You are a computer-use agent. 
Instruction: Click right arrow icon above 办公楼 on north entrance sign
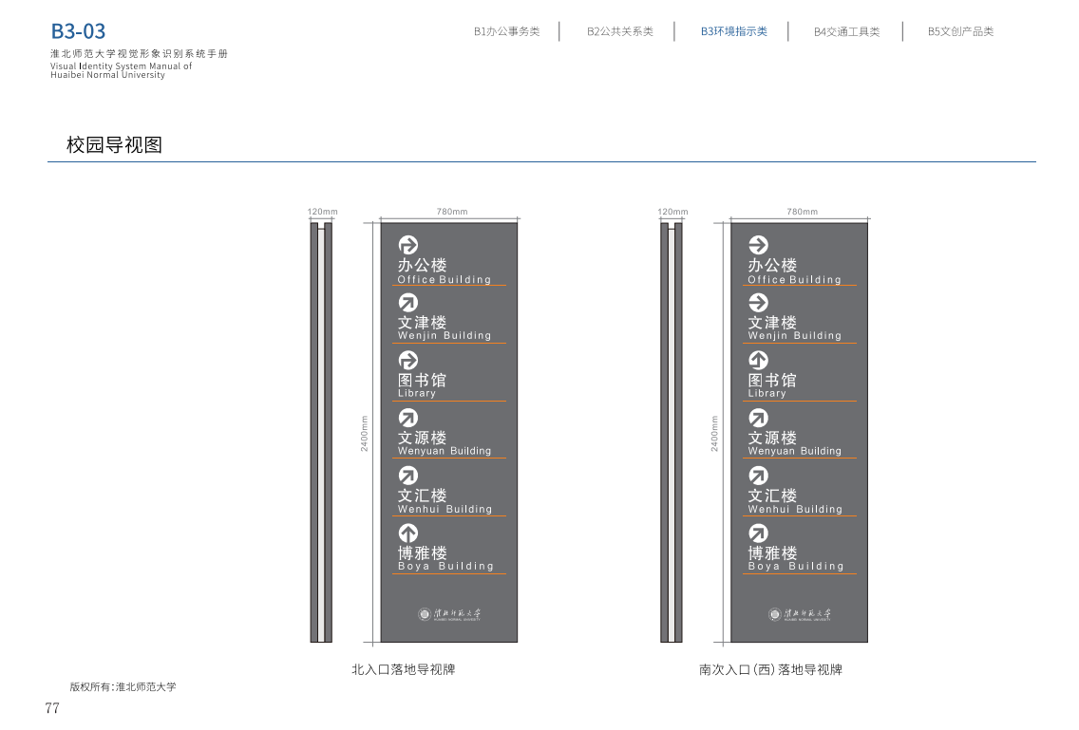(408, 245)
